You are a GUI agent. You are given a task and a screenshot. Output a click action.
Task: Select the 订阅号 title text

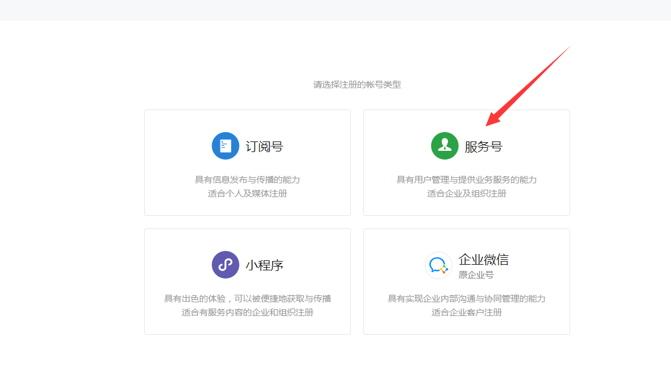[x=264, y=146]
